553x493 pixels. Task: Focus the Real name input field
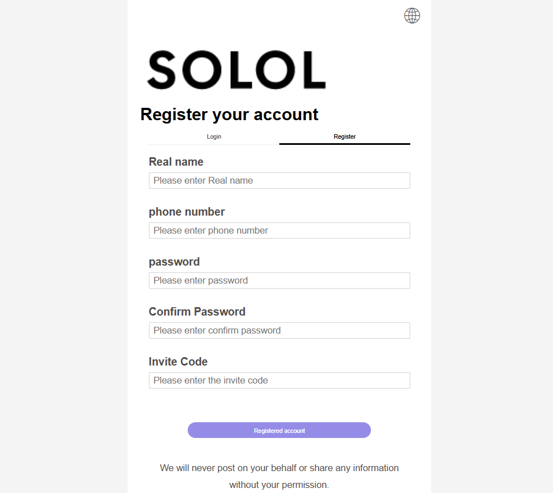coord(279,180)
